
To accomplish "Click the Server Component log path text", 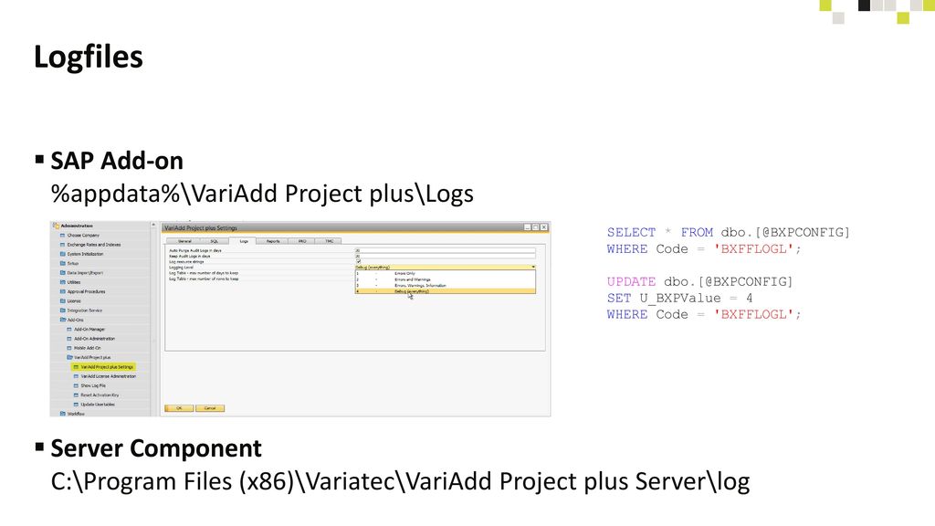I will click(400, 481).
